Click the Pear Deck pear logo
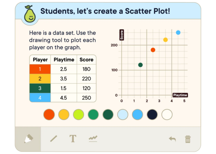The image size is (216, 154). 30,14
